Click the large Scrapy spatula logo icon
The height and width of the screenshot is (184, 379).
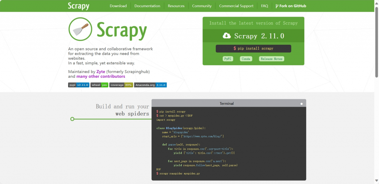point(80,29)
